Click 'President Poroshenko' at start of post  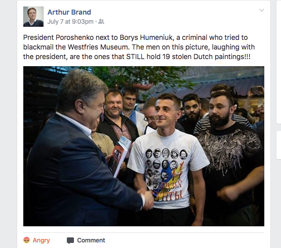pyautogui.click(x=58, y=37)
